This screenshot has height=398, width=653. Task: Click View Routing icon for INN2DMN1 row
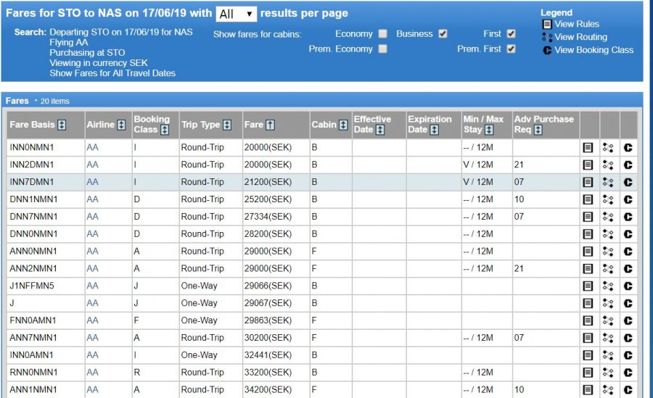click(x=608, y=165)
